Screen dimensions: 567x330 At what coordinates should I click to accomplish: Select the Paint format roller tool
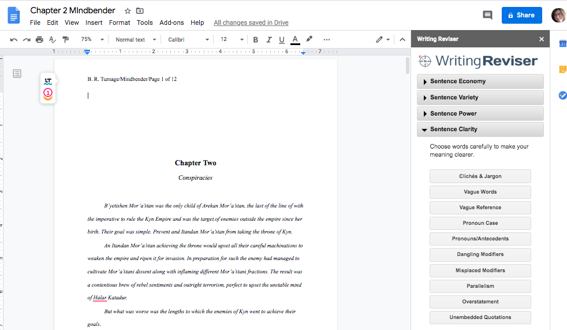pos(65,40)
